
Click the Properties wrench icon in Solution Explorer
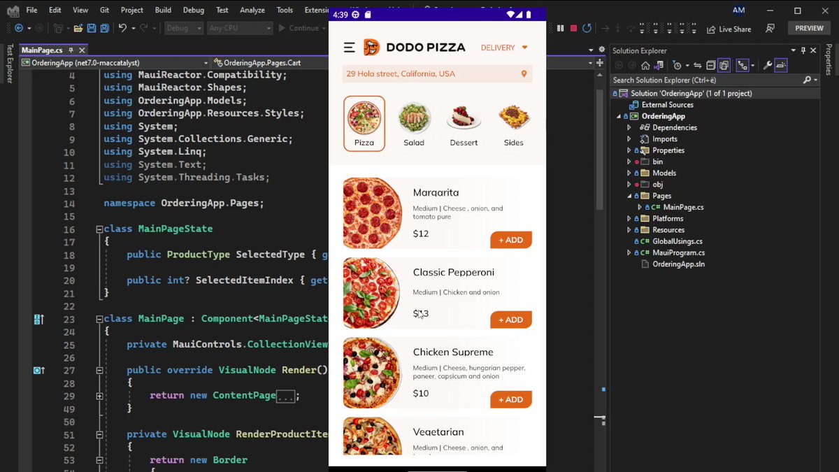click(767, 65)
